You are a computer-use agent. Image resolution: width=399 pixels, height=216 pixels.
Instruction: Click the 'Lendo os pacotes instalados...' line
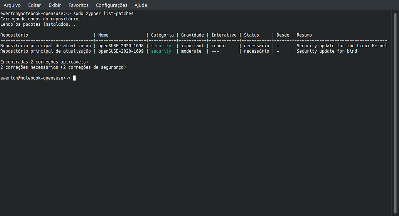(x=38, y=24)
